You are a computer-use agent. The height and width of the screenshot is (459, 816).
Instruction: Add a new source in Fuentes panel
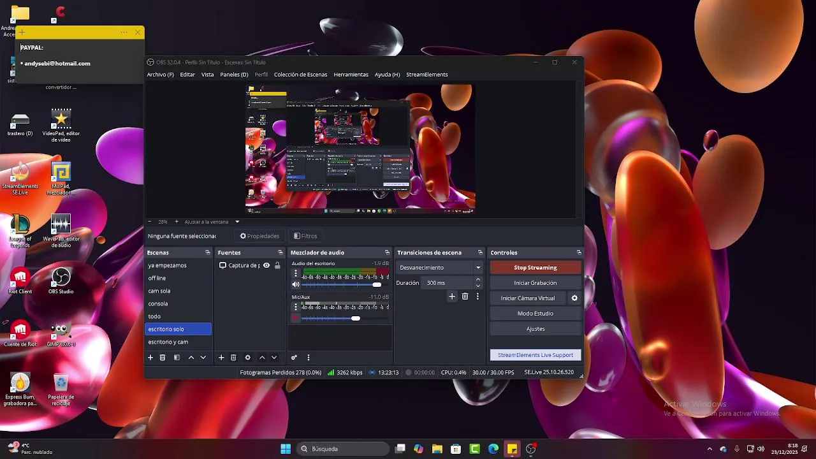221,358
